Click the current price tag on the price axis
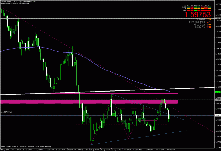This screenshot has height=151, width=221. [218, 115]
